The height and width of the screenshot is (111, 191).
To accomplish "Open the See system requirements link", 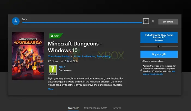I will click(159, 73).
